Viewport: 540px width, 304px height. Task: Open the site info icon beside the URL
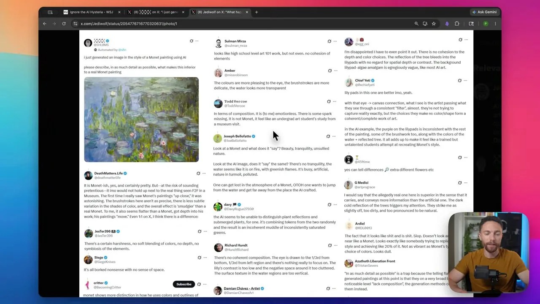(x=75, y=24)
